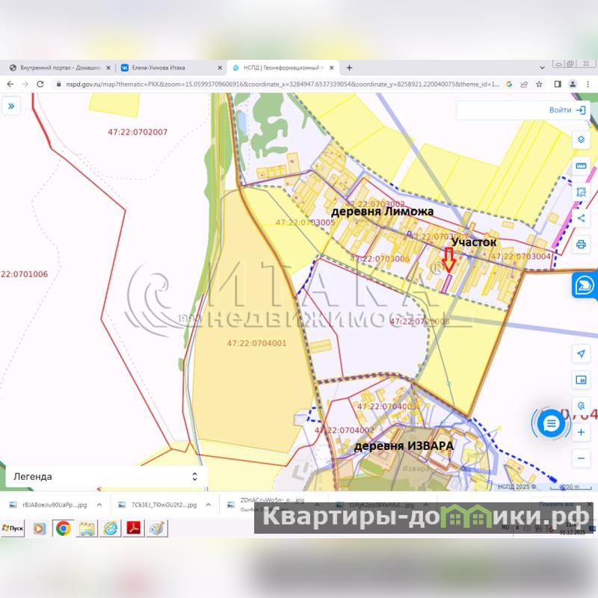Bookmark this page with the star icon

[539, 84]
